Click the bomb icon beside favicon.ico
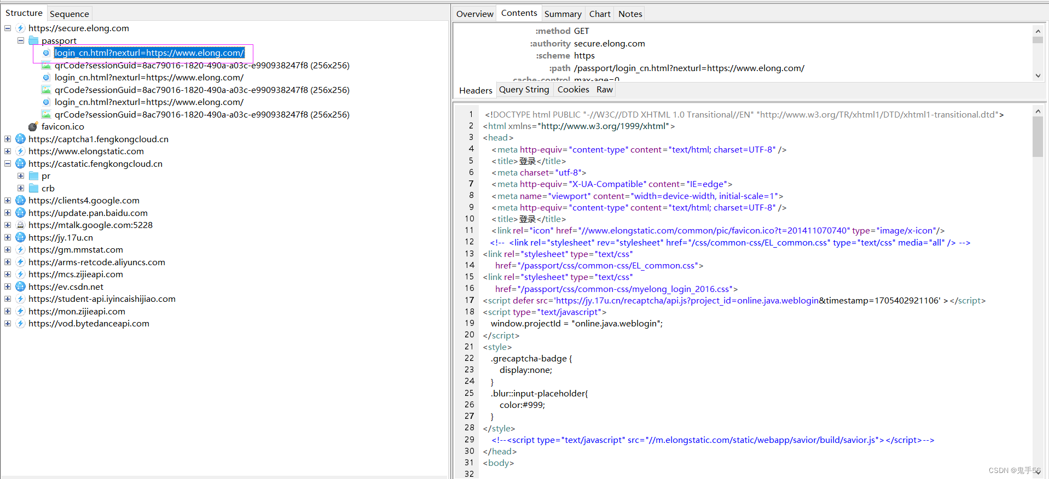Image resolution: width=1049 pixels, height=479 pixels. pos(33,127)
